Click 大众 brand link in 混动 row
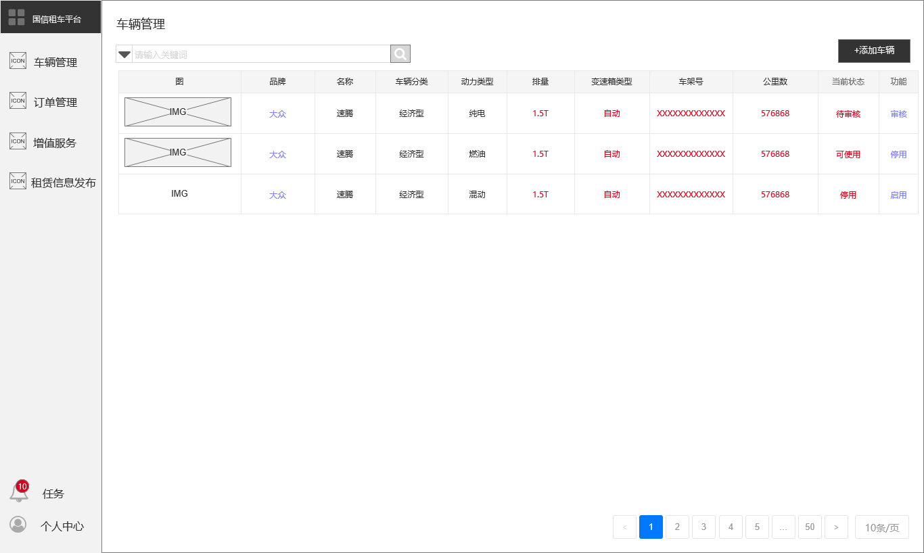The height and width of the screenshot is (553, 924). pos(277,195)
